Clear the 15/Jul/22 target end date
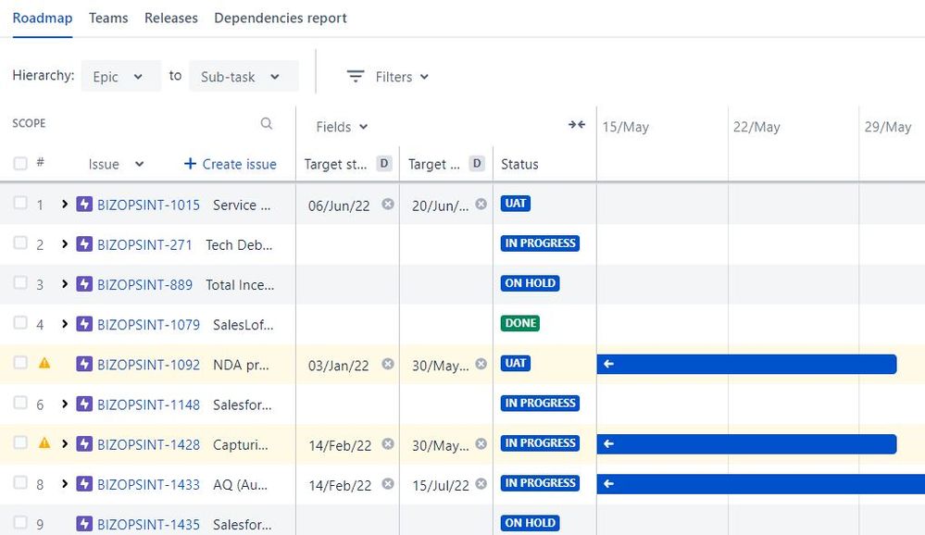 481,484
